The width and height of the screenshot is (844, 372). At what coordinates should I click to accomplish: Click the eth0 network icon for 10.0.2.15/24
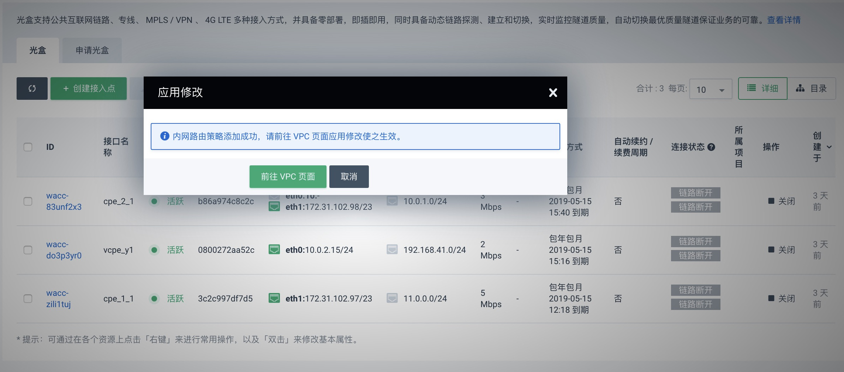pos(274,250)
